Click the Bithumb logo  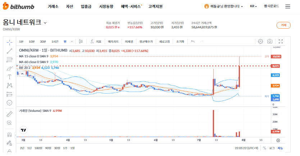click(19, 6)
